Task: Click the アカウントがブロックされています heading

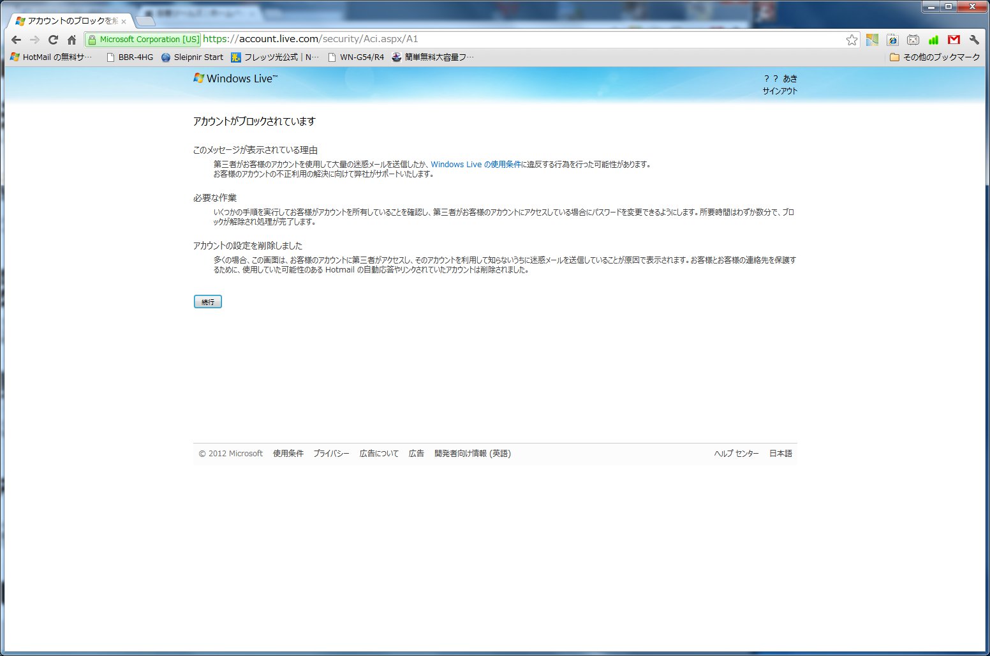Action: click(255, 121)
